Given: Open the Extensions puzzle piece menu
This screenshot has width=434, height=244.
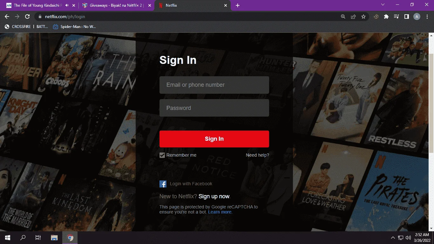Looking at the screenshot, I should click(x=386, y=17).
